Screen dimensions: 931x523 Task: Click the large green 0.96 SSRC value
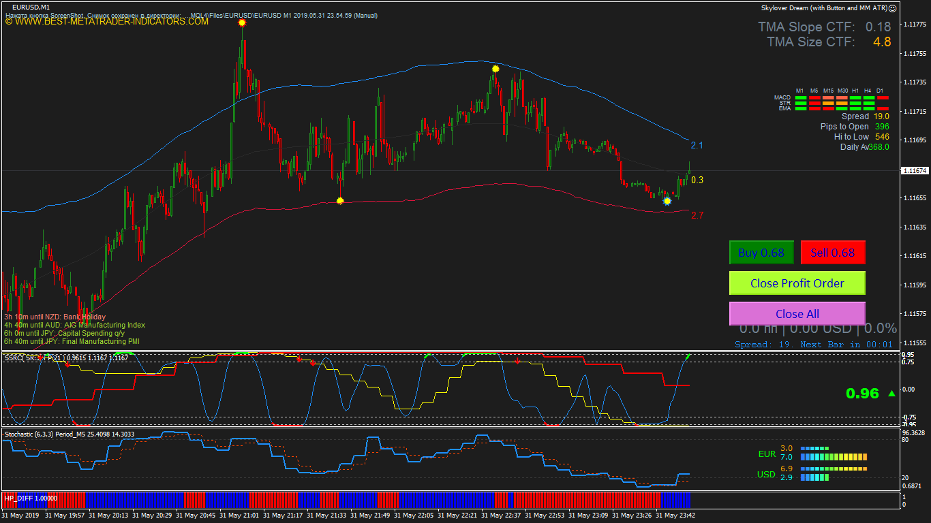coord(862,394)
